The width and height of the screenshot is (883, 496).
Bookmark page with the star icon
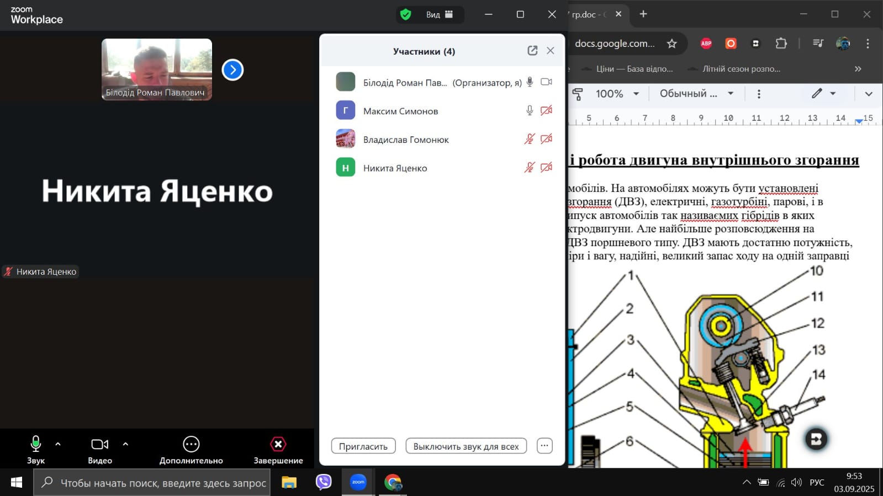coord(671,44)
